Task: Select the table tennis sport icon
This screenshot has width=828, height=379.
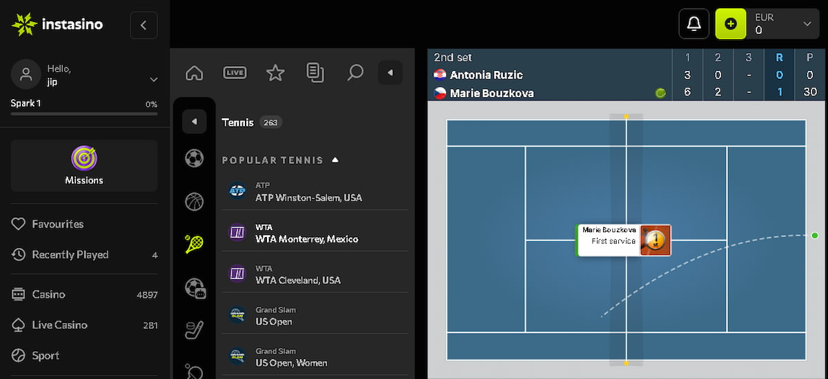Action: (x=195, y=371)
